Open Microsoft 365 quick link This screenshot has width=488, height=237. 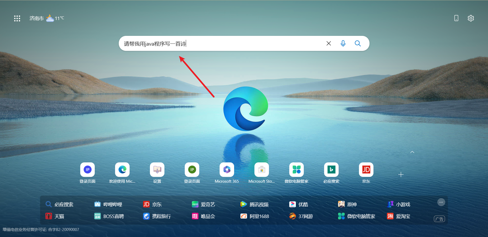click(x=227, y=173)
